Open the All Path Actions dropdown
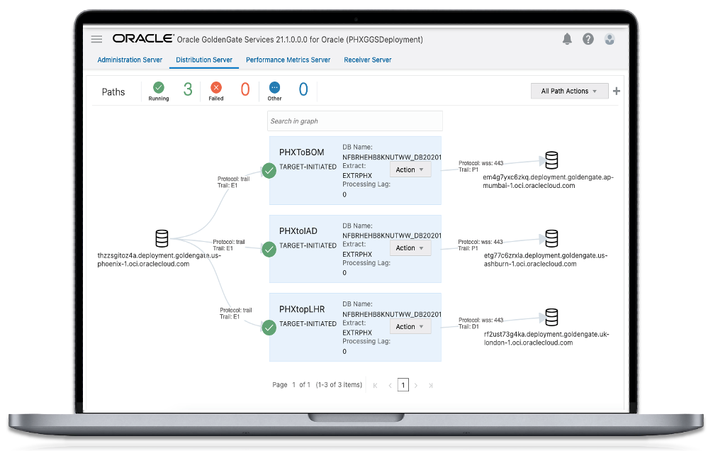Viewport: 713px width, 451px height. tap(569, 91)
